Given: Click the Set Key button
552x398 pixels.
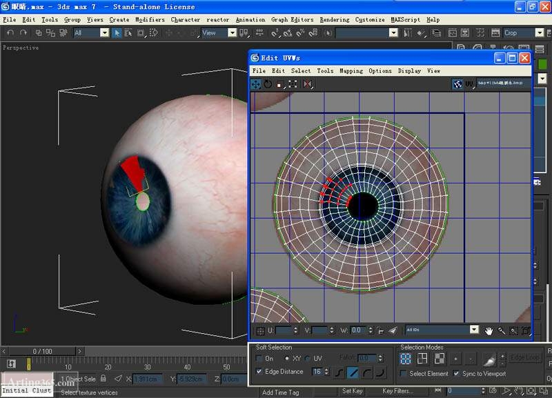Looking at the screenshot, I should tap(352, 390).
